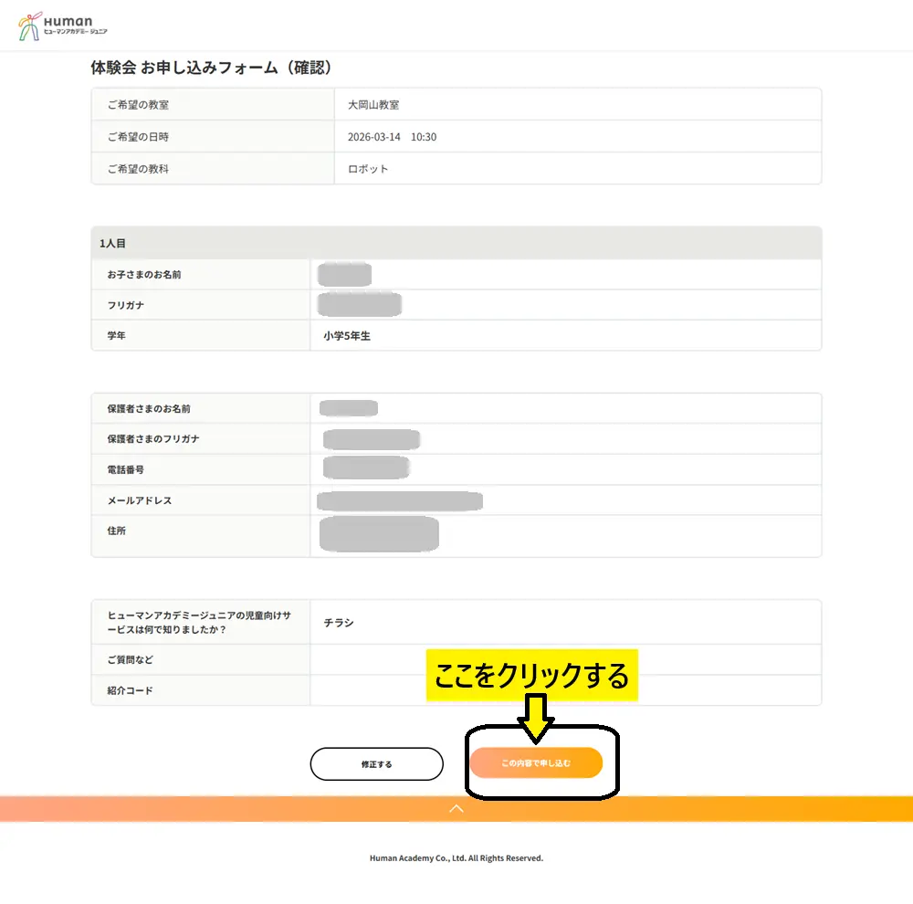The height and width of the screenshot is (904, 913).
Task: Select the 大岡山教室 classroom value
Action: [x=373, y=105]
